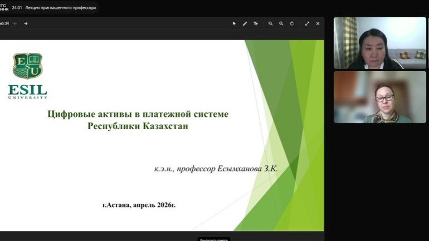This screenshot has width=429, height=241.
Task: Go to the previous slide arrow
Action: 16,23
